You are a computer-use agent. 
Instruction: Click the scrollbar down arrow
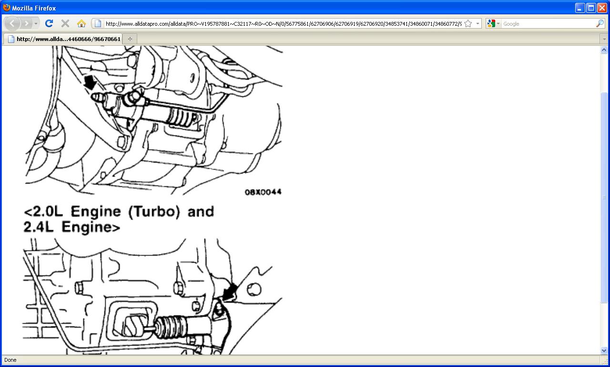pos(604,351)
